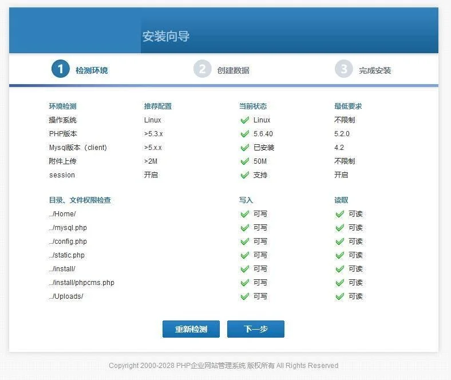This screenshot has height=380, width=451.
Task: Click the step 3 circle icon
Action: point(343,69)
